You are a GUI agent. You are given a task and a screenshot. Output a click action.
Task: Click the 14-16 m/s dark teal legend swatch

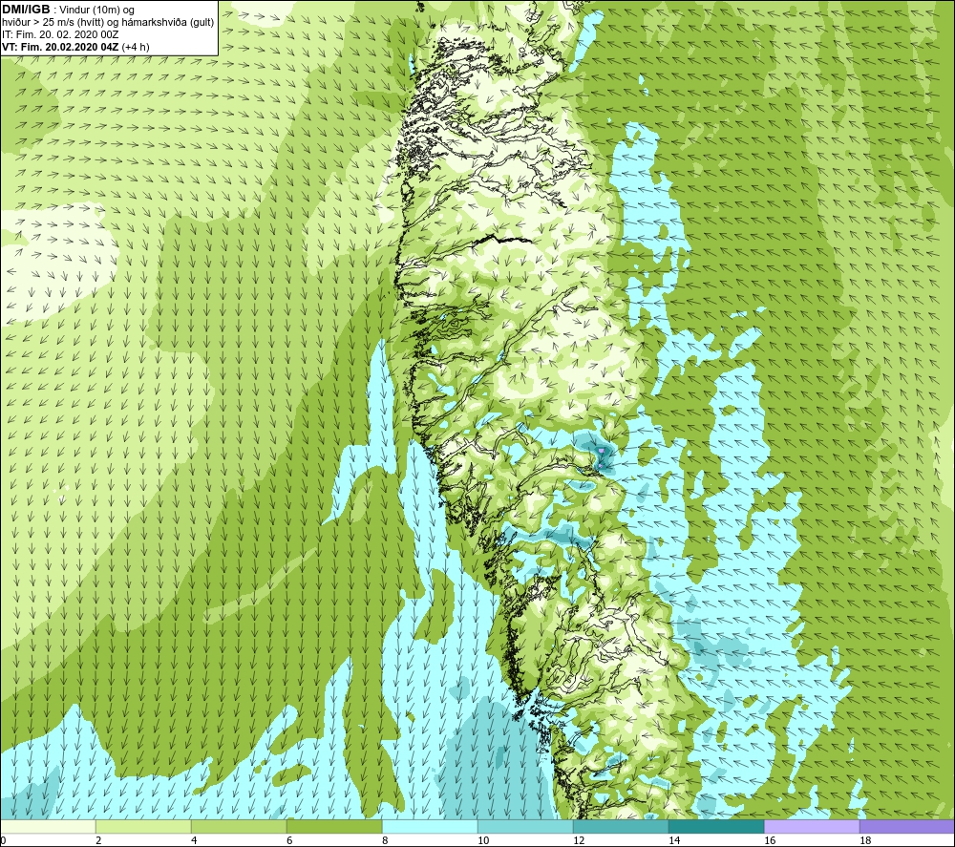point(716,826)
